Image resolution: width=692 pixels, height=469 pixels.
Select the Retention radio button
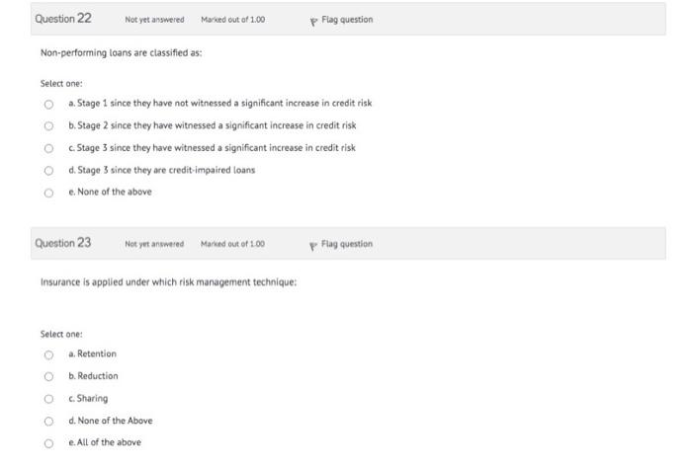tap(46, 354)
